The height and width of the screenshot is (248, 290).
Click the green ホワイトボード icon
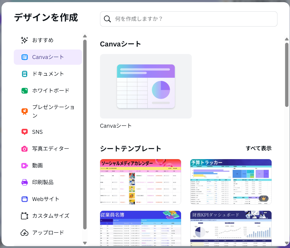tap(24, 91)
